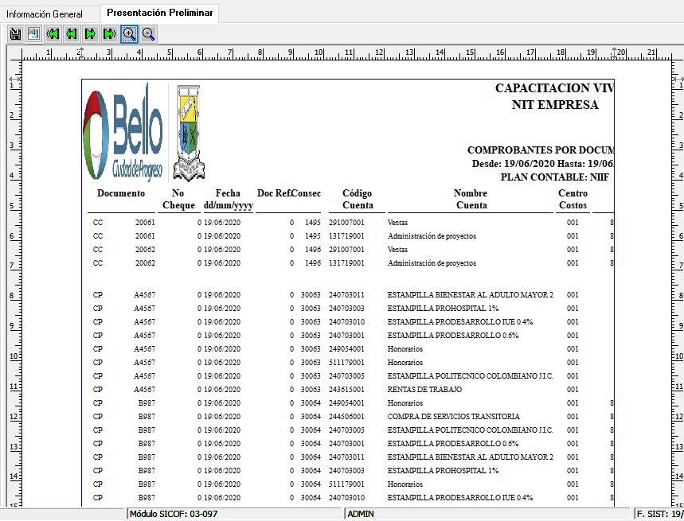The image size is (684, 521).
Task: Click the Código Cuenta column header
Action: tap(357, 200)
